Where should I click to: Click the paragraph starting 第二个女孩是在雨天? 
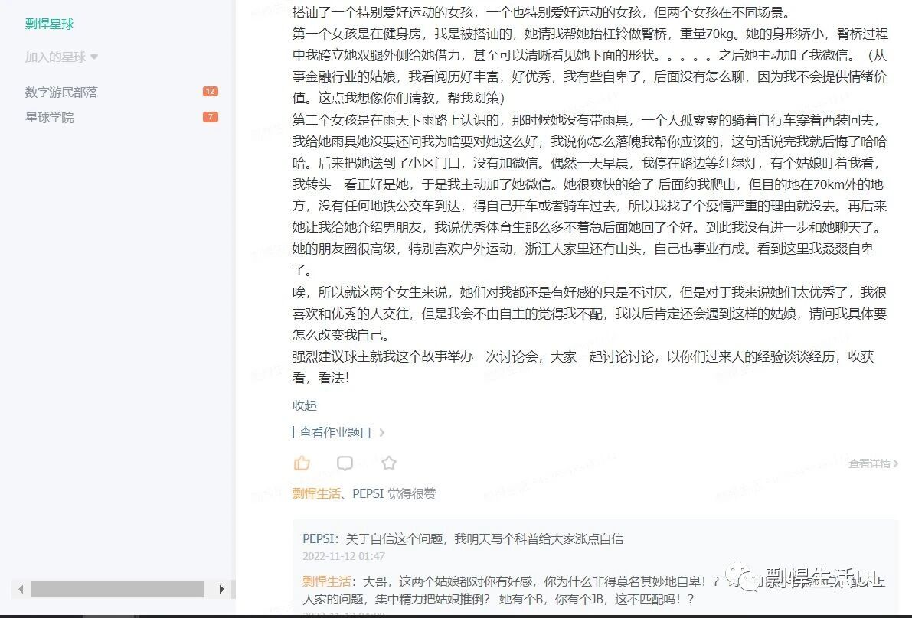[x=589, y=195]
